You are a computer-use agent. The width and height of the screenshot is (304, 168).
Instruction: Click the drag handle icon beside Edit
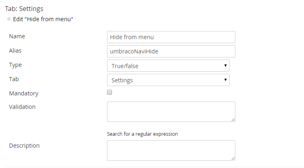(9, 19)
